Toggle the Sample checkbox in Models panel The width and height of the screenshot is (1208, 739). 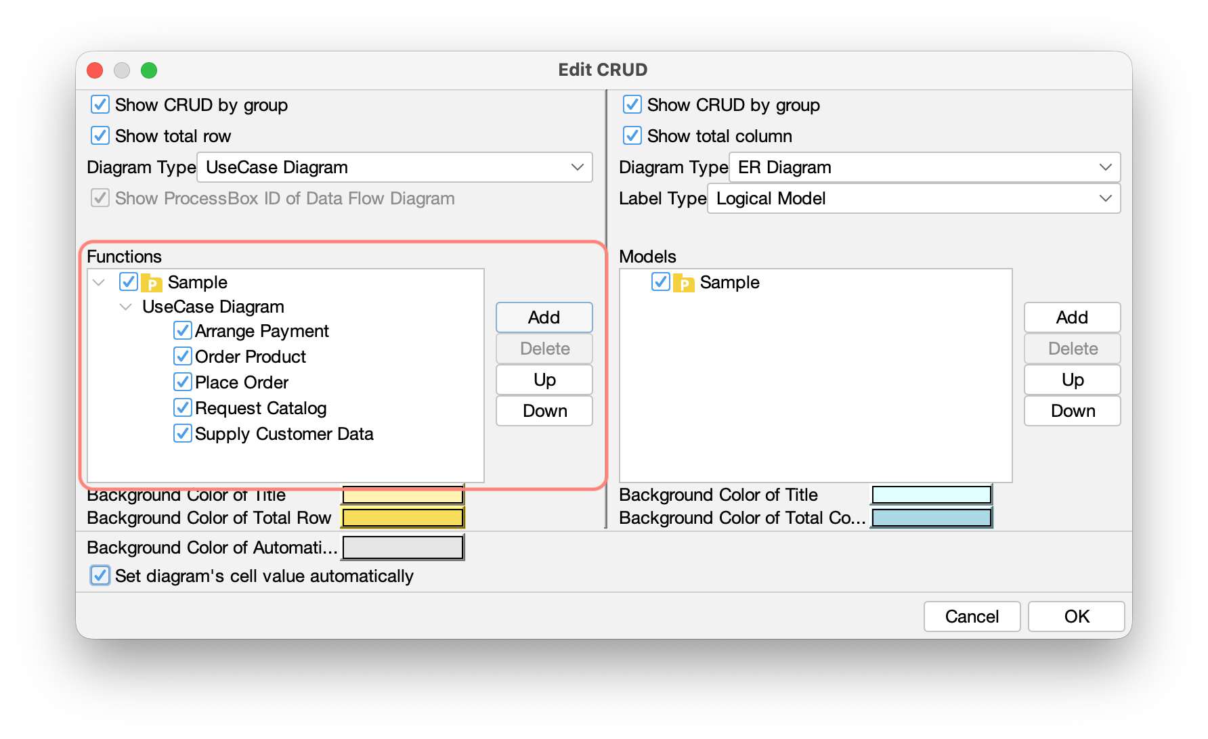click(x=661, y=282)
